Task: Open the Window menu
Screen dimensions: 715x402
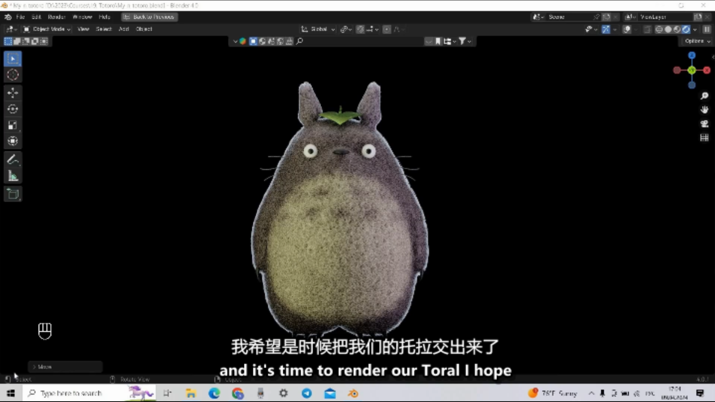Action: (82, 17)
